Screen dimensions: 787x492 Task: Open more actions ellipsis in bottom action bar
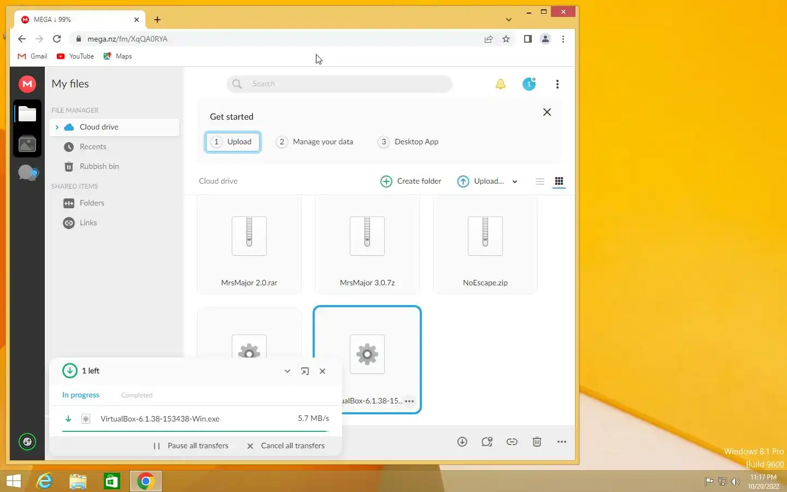click(x=562, y=442)
